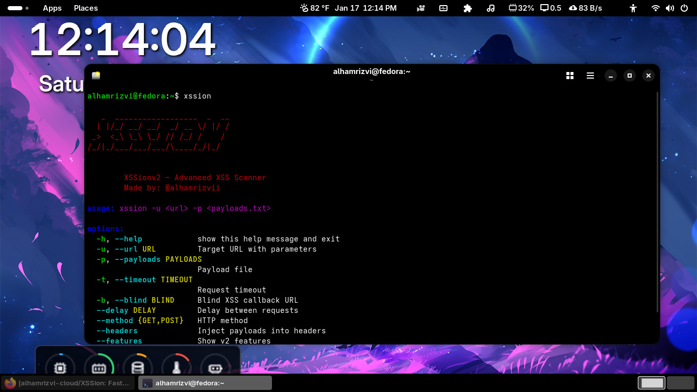Image resolution: width=697 pixels, height=392 pixels.
Task: Click the 83 B/s network download indicator
Action: (585, 8)
